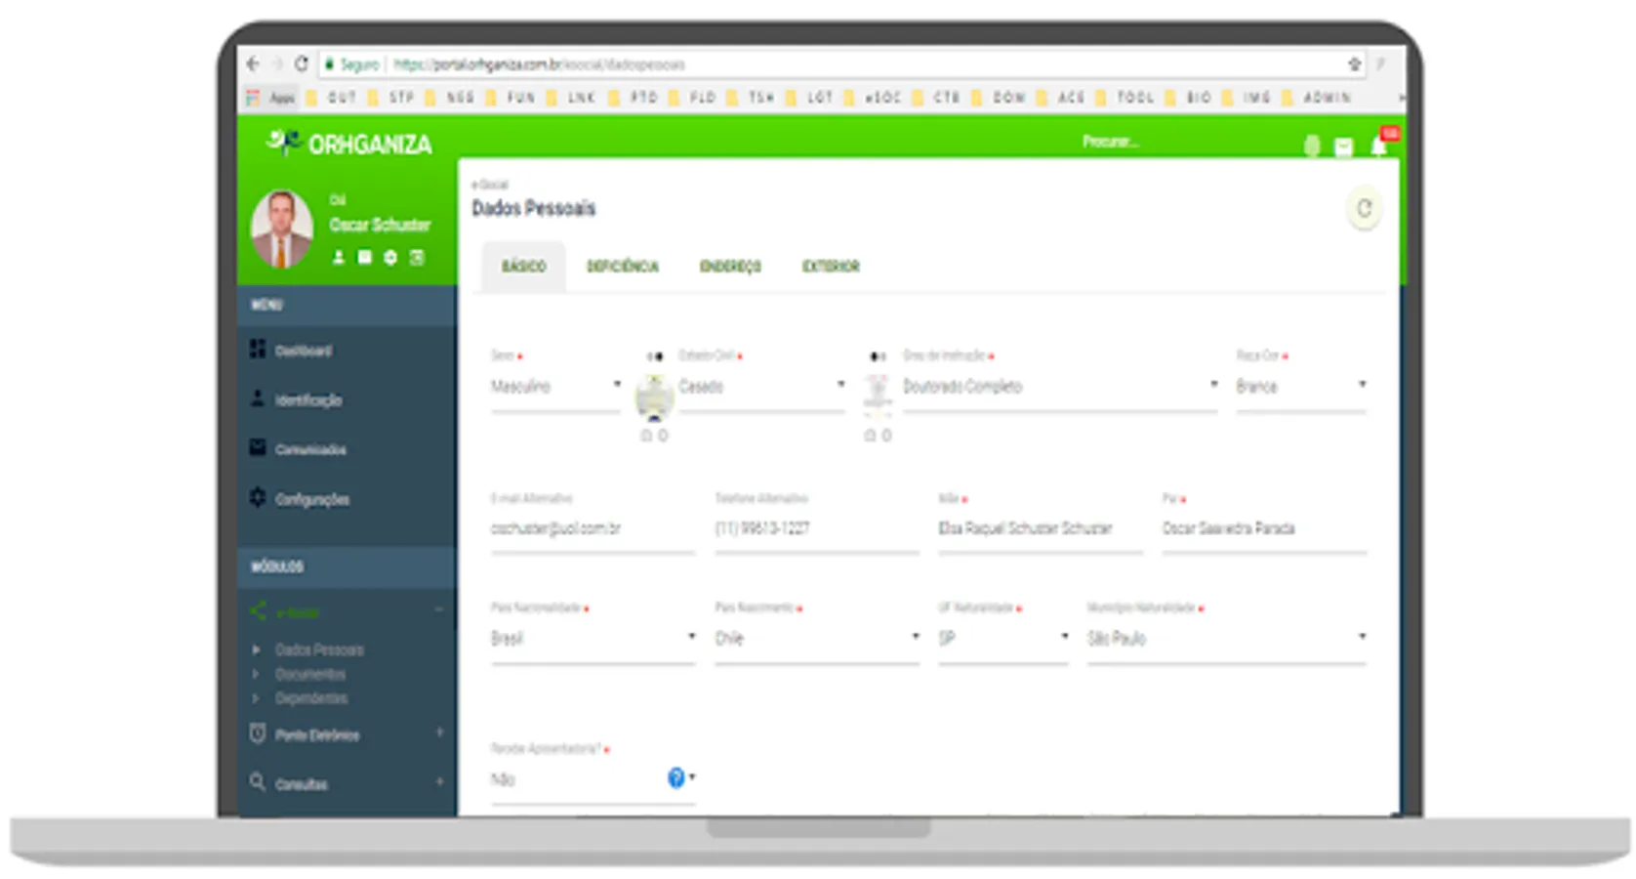Open the dropdown showing Doutorado Completo
1636x879 pixels.
(x=1061, y=387)
